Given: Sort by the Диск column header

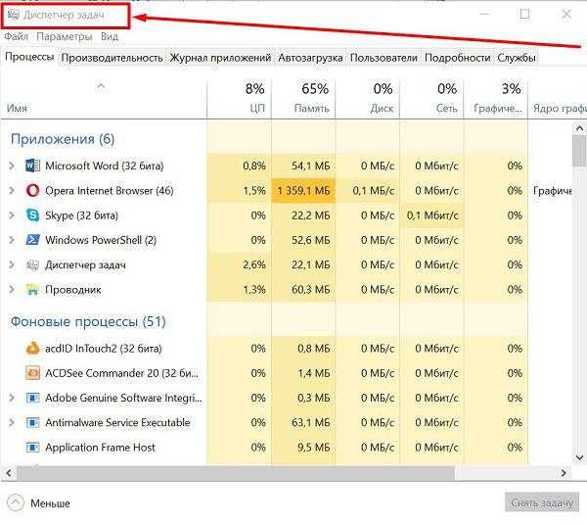Looking at the screenshot, I should (368, 99).
